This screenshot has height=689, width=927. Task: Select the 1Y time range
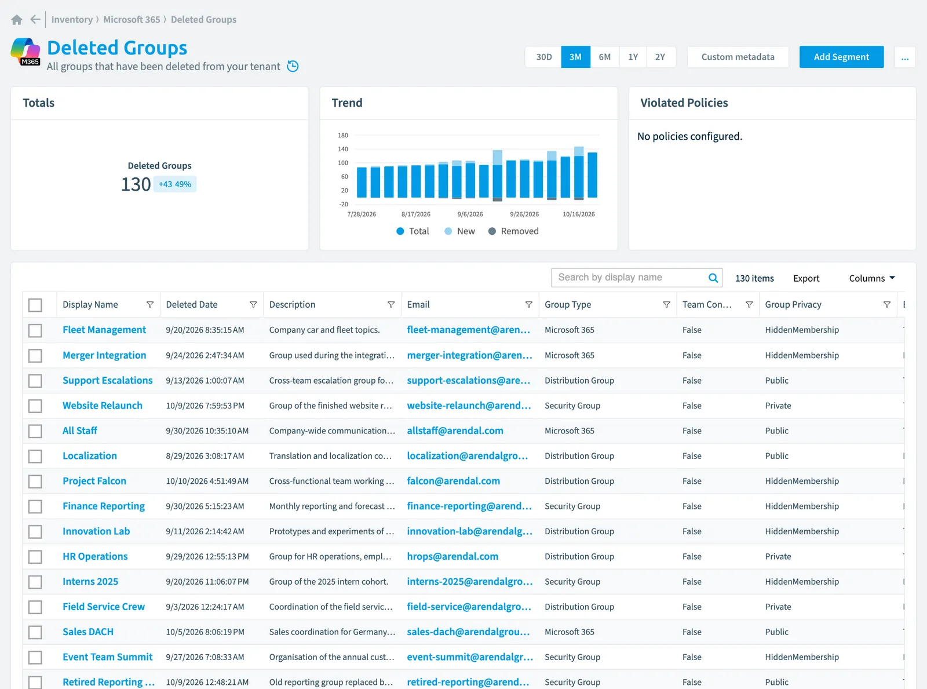(633, 57)
